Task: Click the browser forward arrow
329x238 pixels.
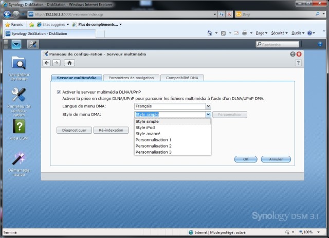Action: tap(16, 14)
